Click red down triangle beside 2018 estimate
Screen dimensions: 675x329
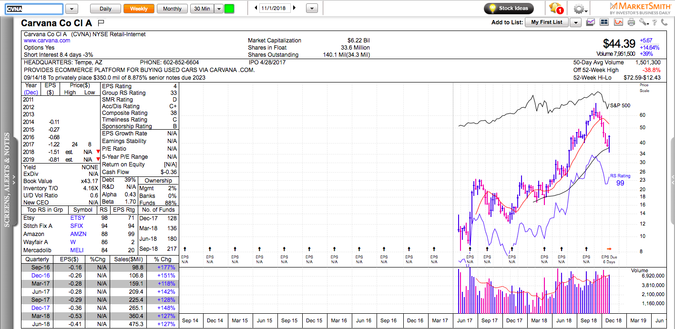98,152
